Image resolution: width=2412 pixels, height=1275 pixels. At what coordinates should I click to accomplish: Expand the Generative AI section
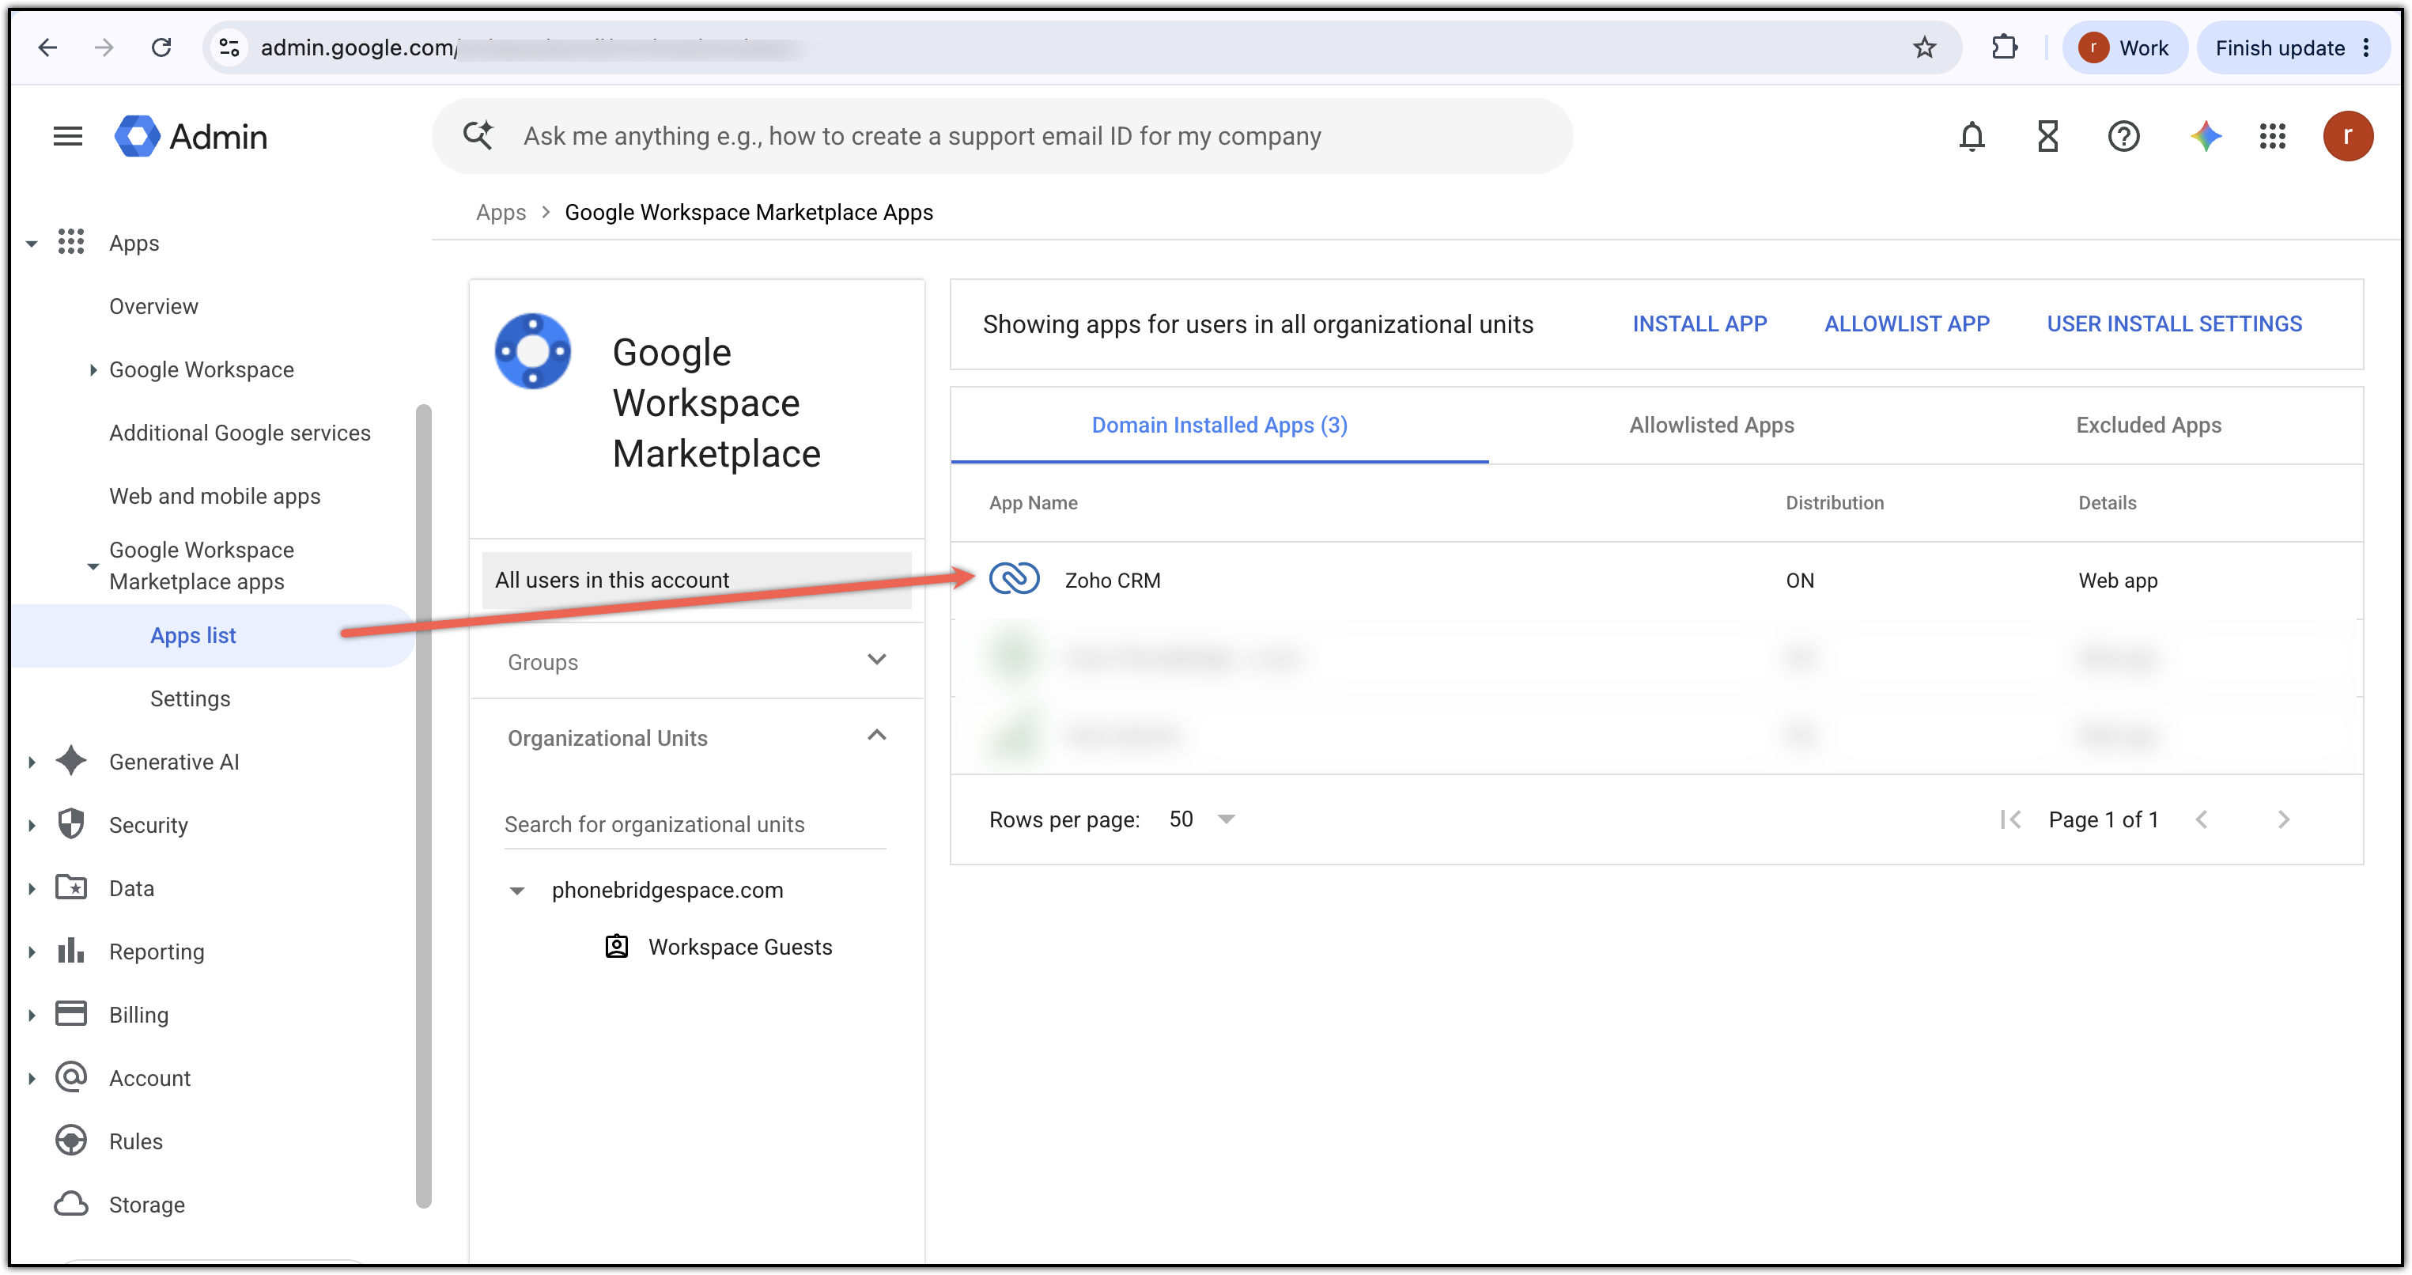click(x=32, y=762)
